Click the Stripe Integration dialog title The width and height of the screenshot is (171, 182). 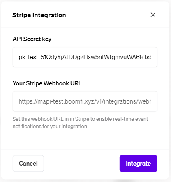coord(39,15)
